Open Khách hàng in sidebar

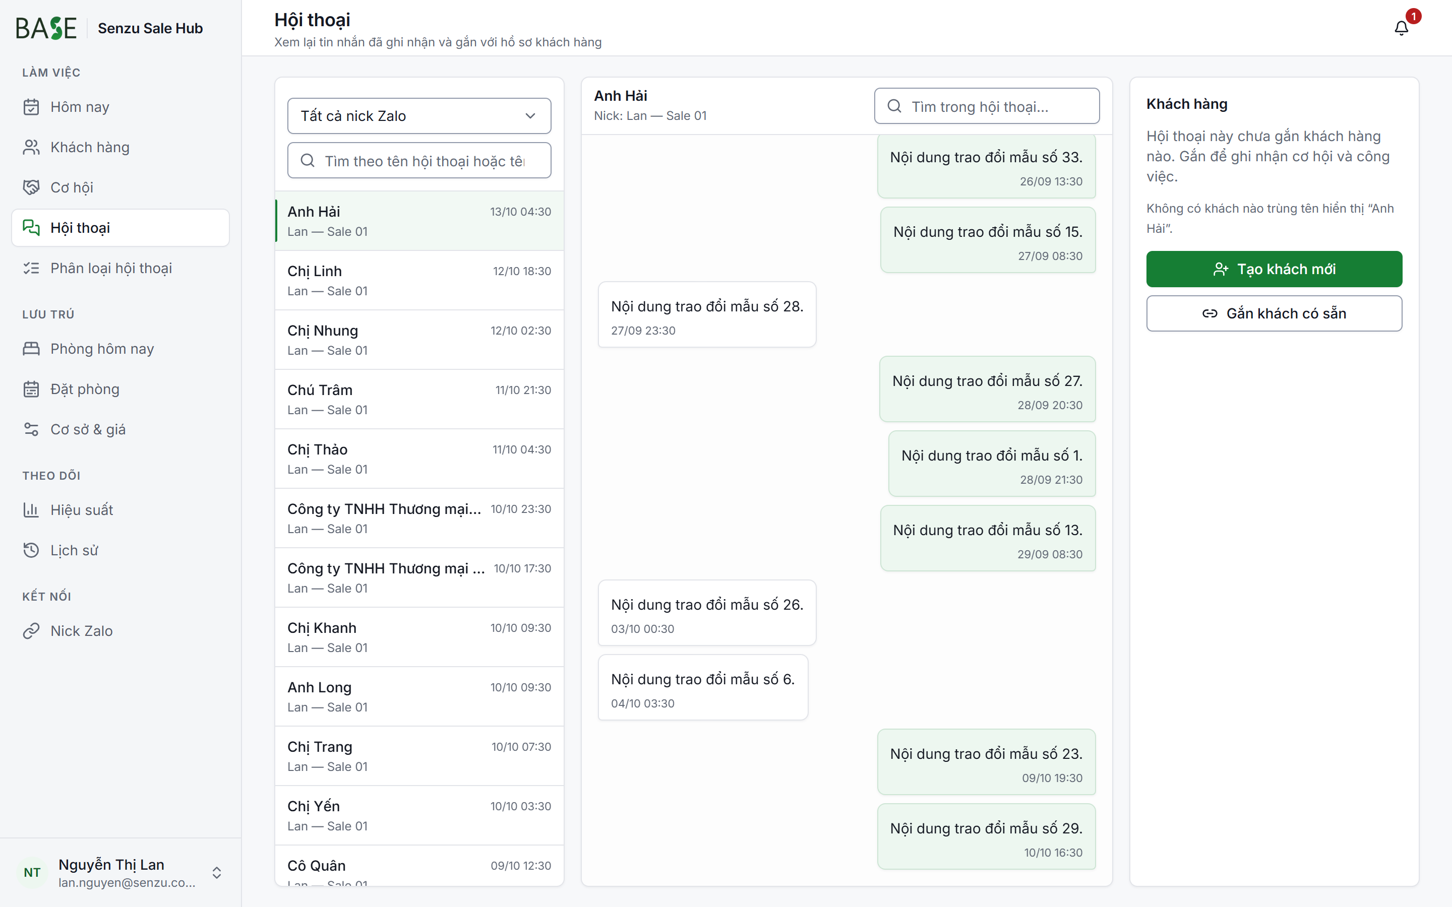click(x=120, y=147)
